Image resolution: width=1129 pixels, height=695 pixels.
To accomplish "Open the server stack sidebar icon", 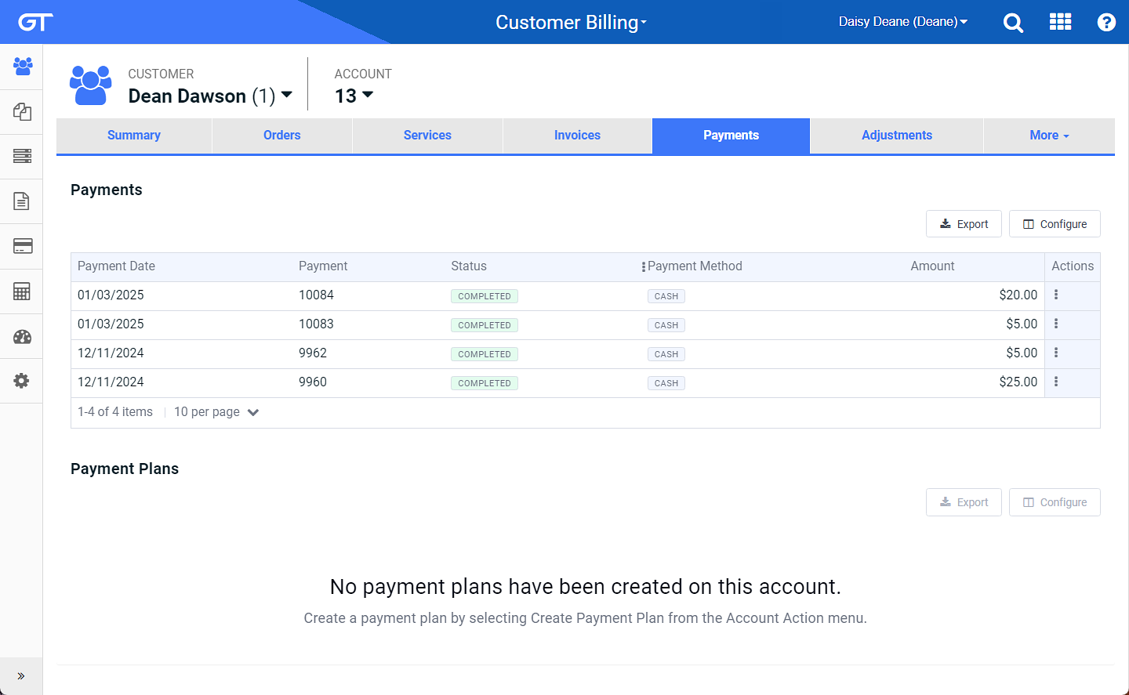I will click(x=22, y=156).
